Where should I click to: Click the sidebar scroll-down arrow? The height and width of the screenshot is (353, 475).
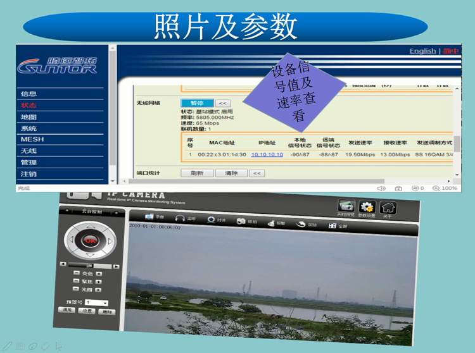[112, 181]
